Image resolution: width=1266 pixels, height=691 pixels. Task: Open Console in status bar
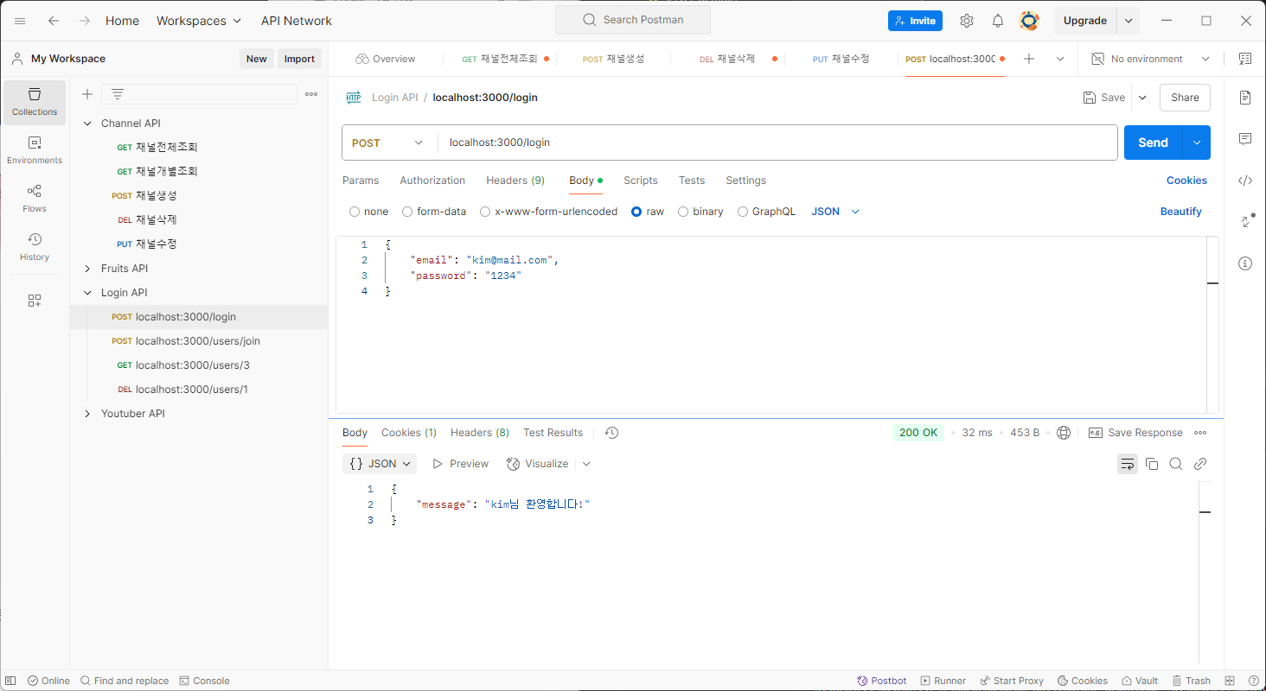coord(204,681)
